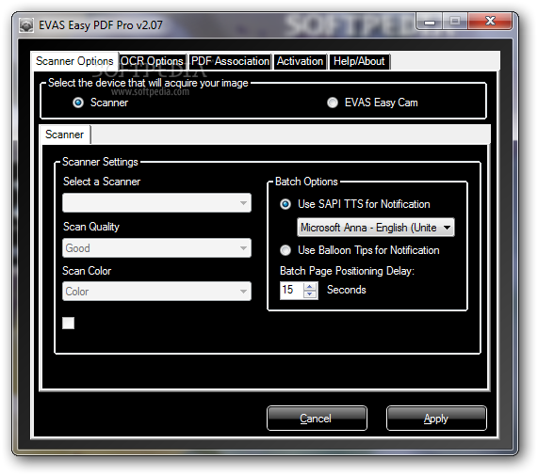
Task: Close the EVAS Easy PDF Pro window
Action: tap(490, 22)
